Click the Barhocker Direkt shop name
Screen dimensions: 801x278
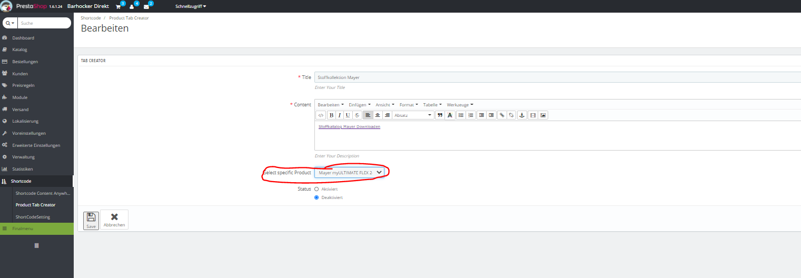[88, 6]
